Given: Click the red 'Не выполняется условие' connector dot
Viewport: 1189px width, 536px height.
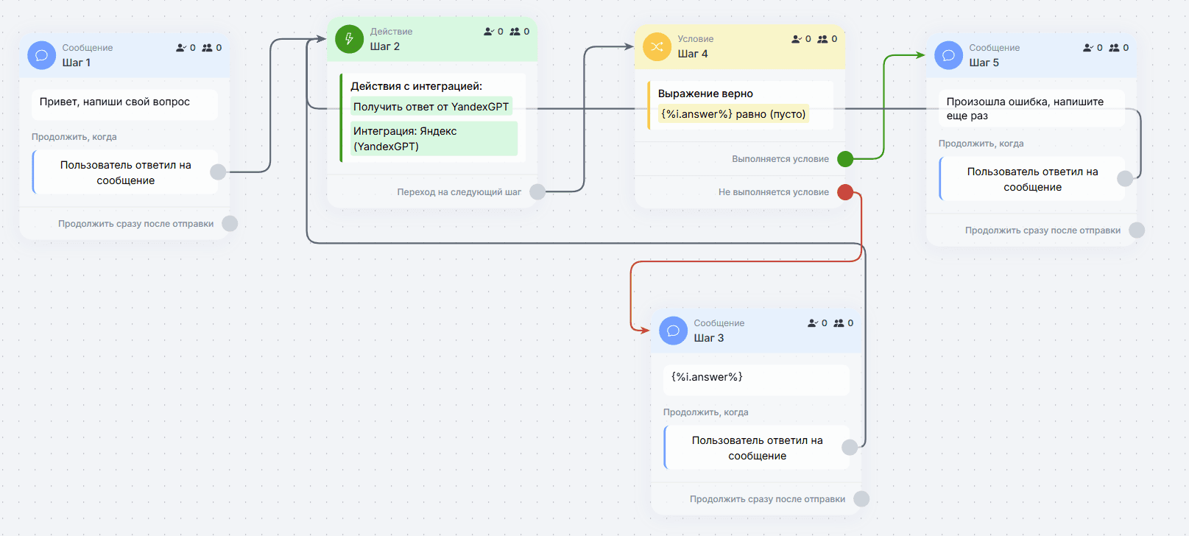Looking at the screenshot, I should 845,192.
